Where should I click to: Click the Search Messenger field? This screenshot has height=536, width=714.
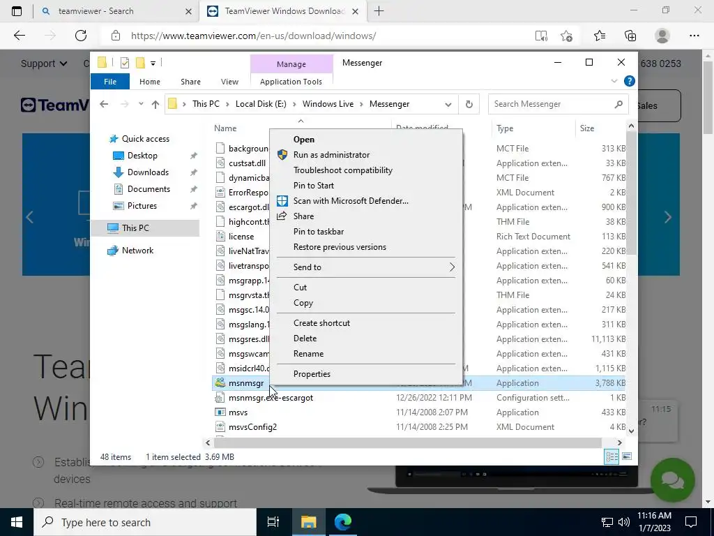point(559,105)
